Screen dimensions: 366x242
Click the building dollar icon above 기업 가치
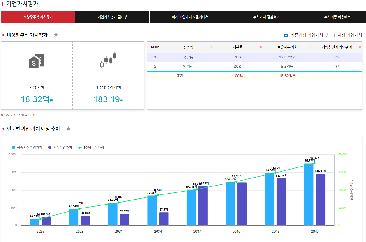point(37,61)
